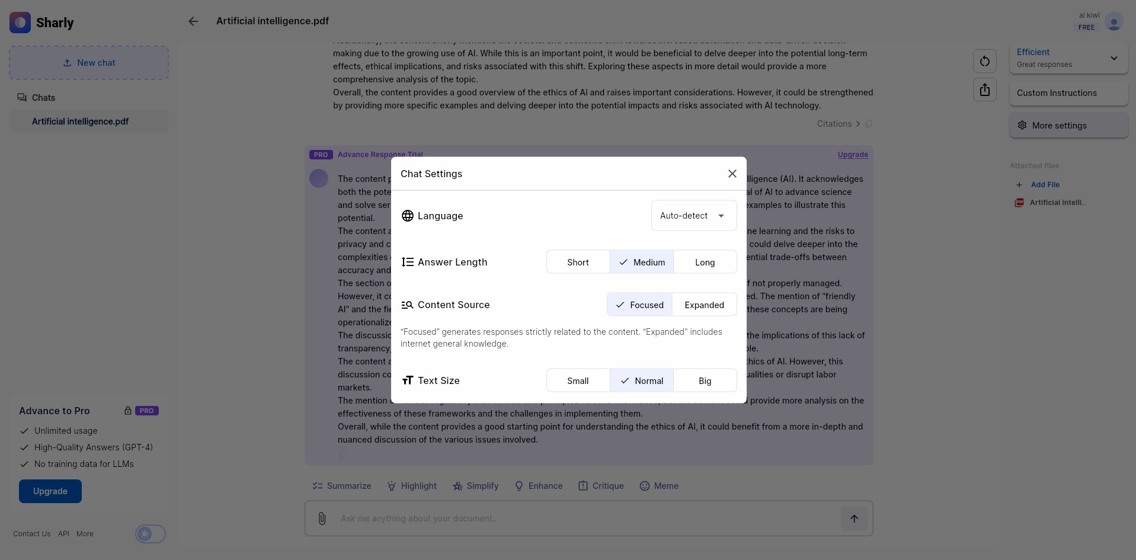Click the API link
The image size is (1136, 560).
[x=64, y=534]
